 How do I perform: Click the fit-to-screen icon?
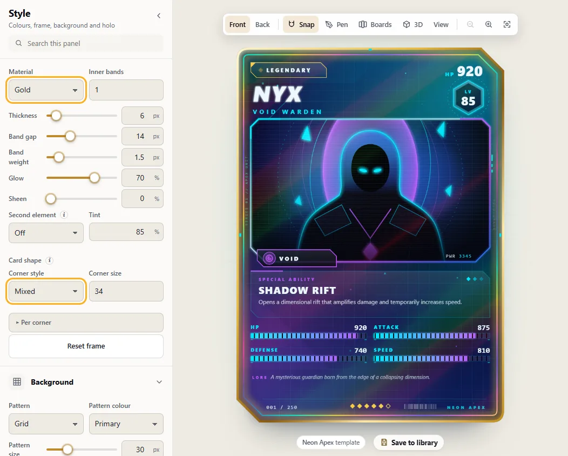pos(507,24)
